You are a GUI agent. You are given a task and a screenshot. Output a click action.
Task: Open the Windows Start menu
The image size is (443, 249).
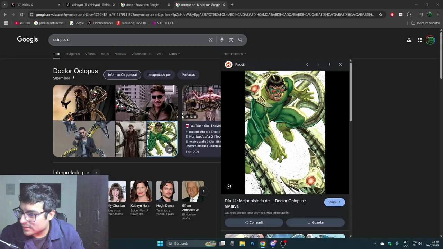click(160, 243)
